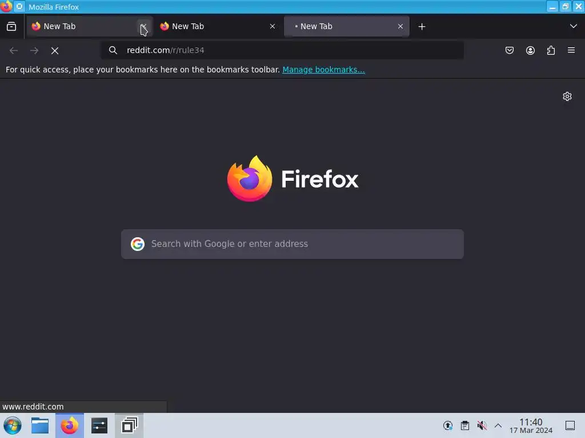Image resolution: width=585 pixels, height=438 pixels.
Task: Close the second New Tab
Action: point(273,26)
